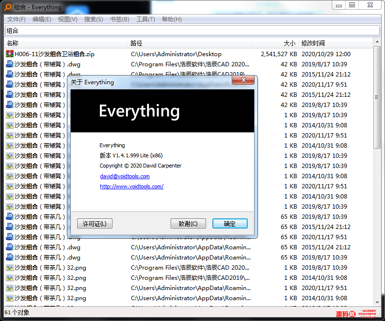This screenshot has height=321, width=385.
Task: Open the http://www.voidtools.com/ link
Action: click(131, 186)
